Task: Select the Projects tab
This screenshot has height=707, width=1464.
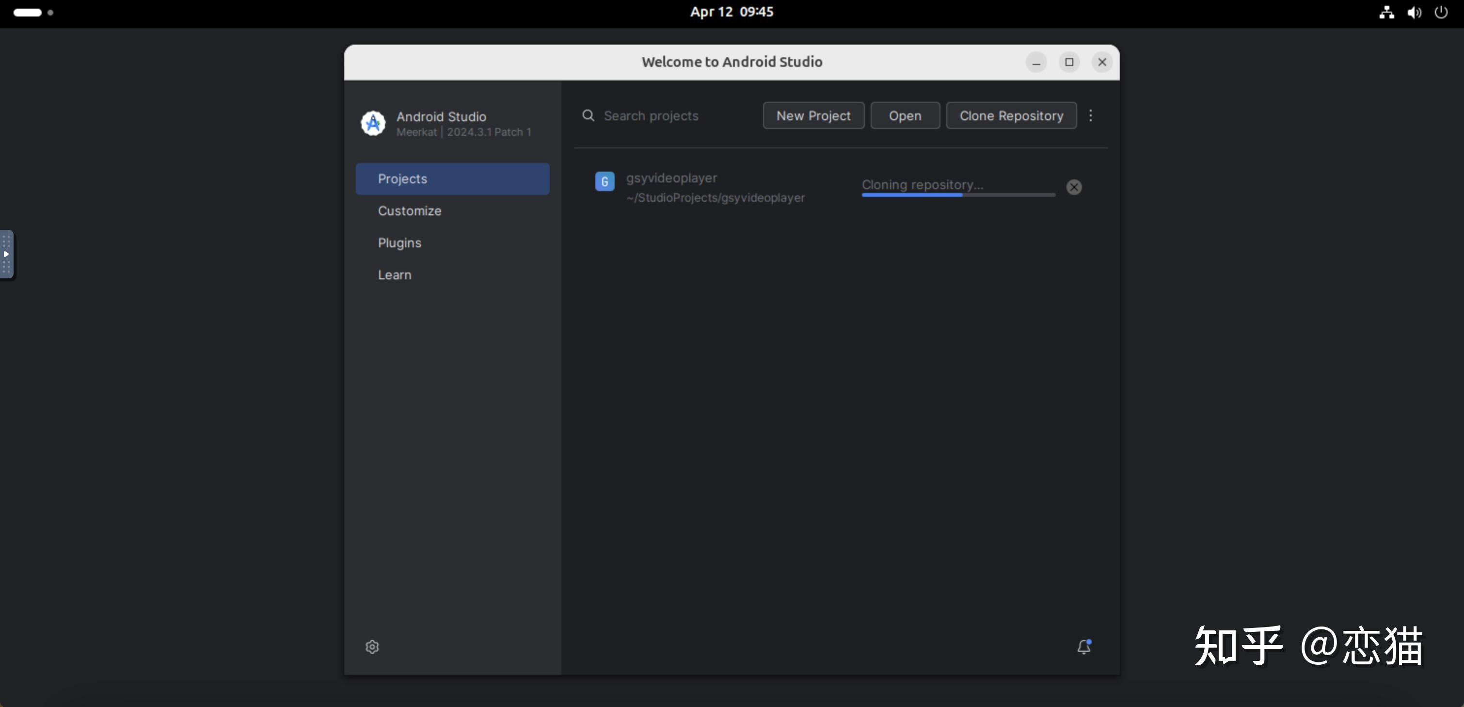Action: click(452, 179)
